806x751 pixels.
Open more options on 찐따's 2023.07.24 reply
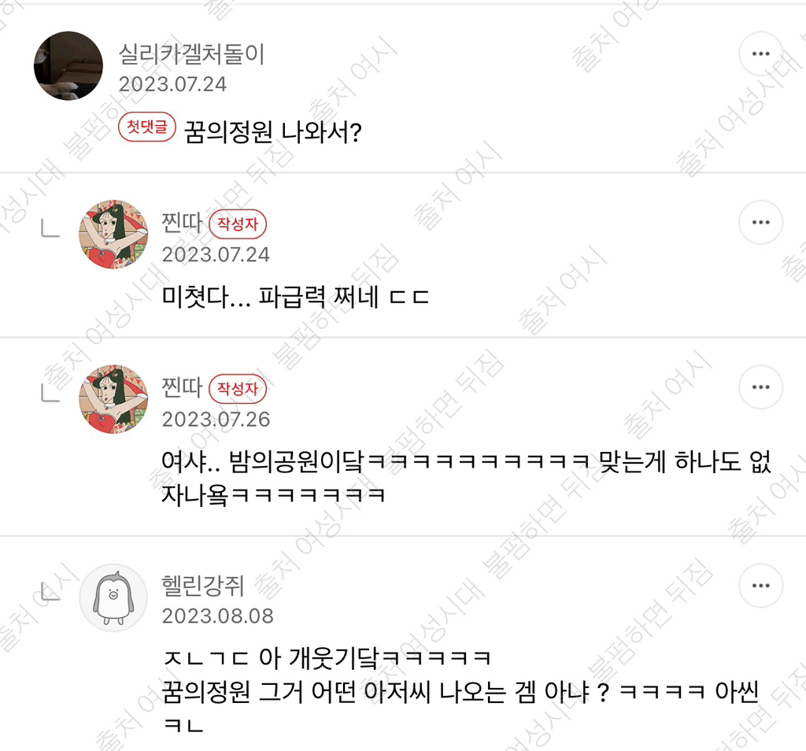click(x=761, y=222)
